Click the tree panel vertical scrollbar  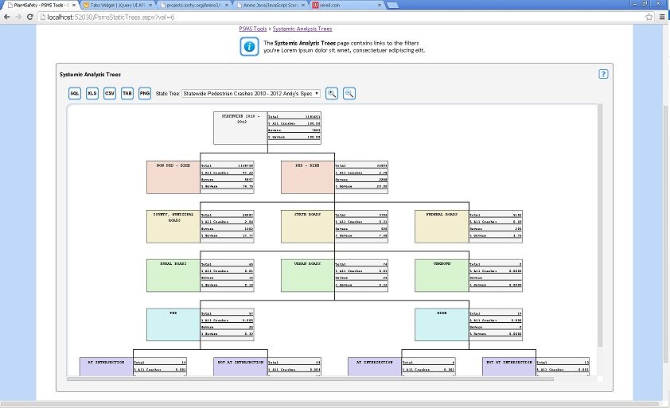point(600,225)
